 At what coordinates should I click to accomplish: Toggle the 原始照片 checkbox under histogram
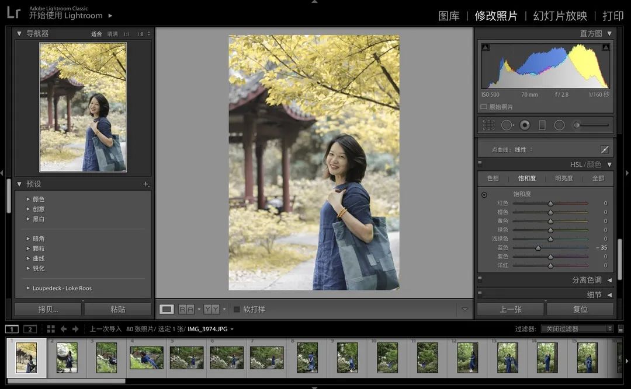[x=483, y=107]
